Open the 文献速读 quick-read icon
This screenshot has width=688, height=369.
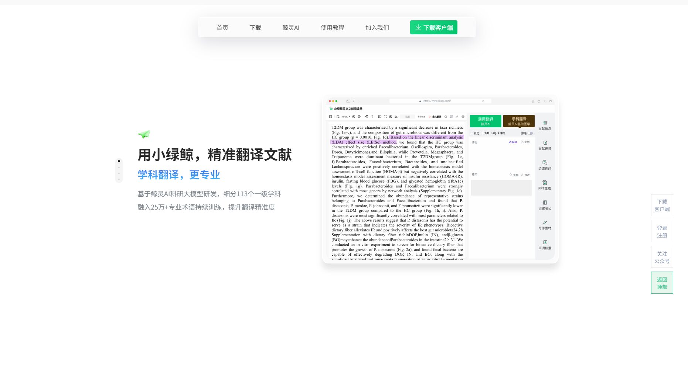[545, 143]
